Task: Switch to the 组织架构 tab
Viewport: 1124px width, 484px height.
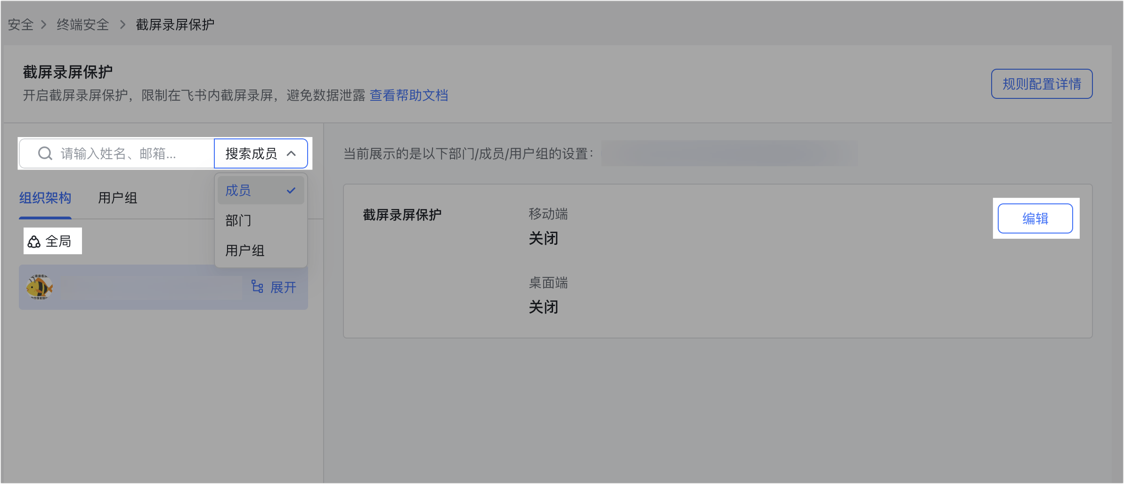Action: pos(45,198)
